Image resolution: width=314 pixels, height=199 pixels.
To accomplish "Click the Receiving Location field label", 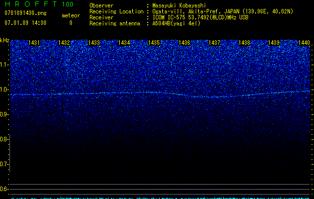I will [x=116, y=11].
